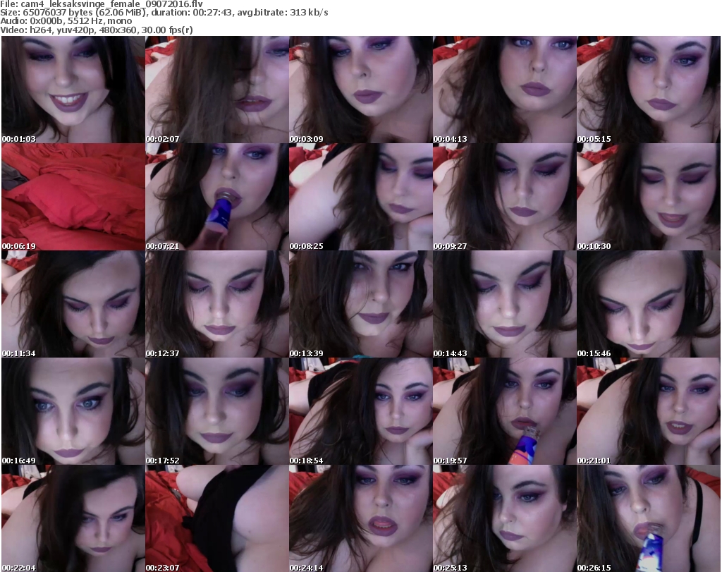Screen dimensions: 722x572
Task: Click the size text 65076037 bytes
Action: click(57, 13)
